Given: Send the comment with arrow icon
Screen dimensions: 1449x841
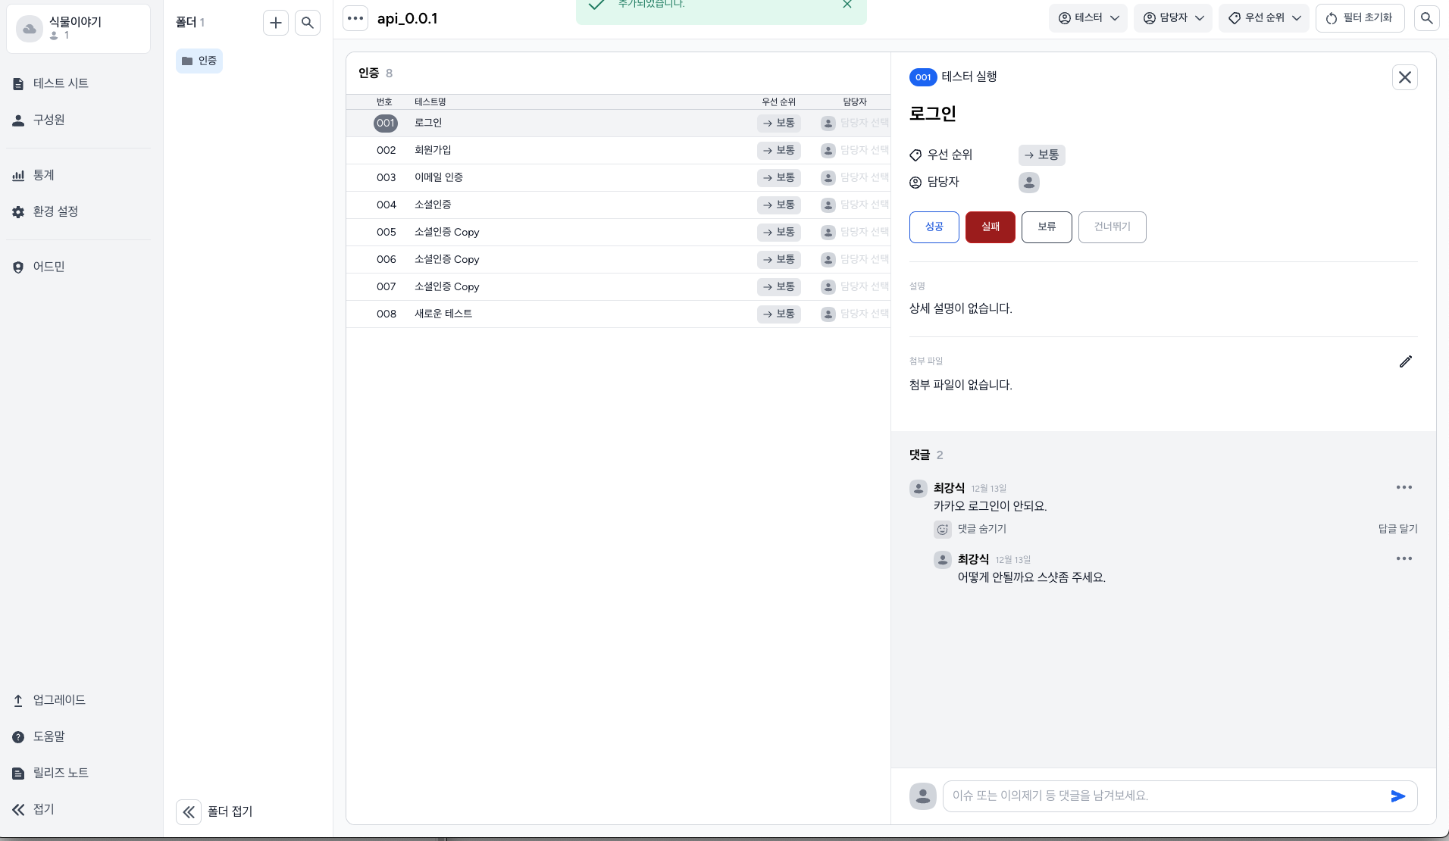Looking at the screenshot, I should point(1398,796).
